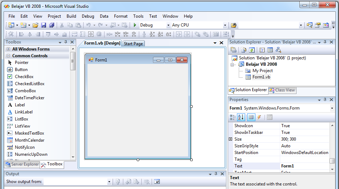Click the View Code icon in Solution Explorer
This screenshot has width=339, height=189.
click(x=262, y=50)
